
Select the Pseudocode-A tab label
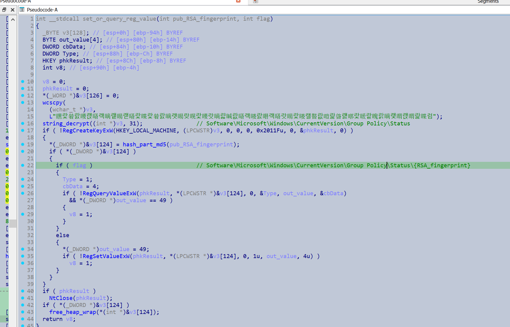tap(42, 10)
